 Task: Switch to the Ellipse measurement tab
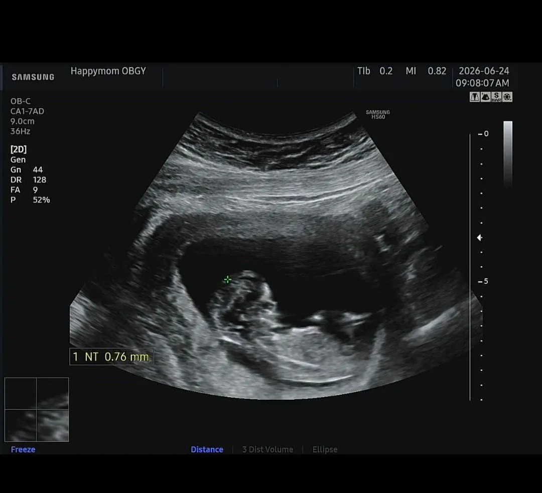[x=325, y=449]
